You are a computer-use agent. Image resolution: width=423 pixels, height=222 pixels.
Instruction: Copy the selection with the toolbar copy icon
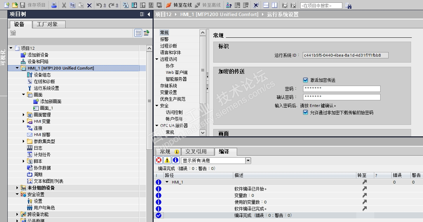pyautogui.click(x=72, y=5)
